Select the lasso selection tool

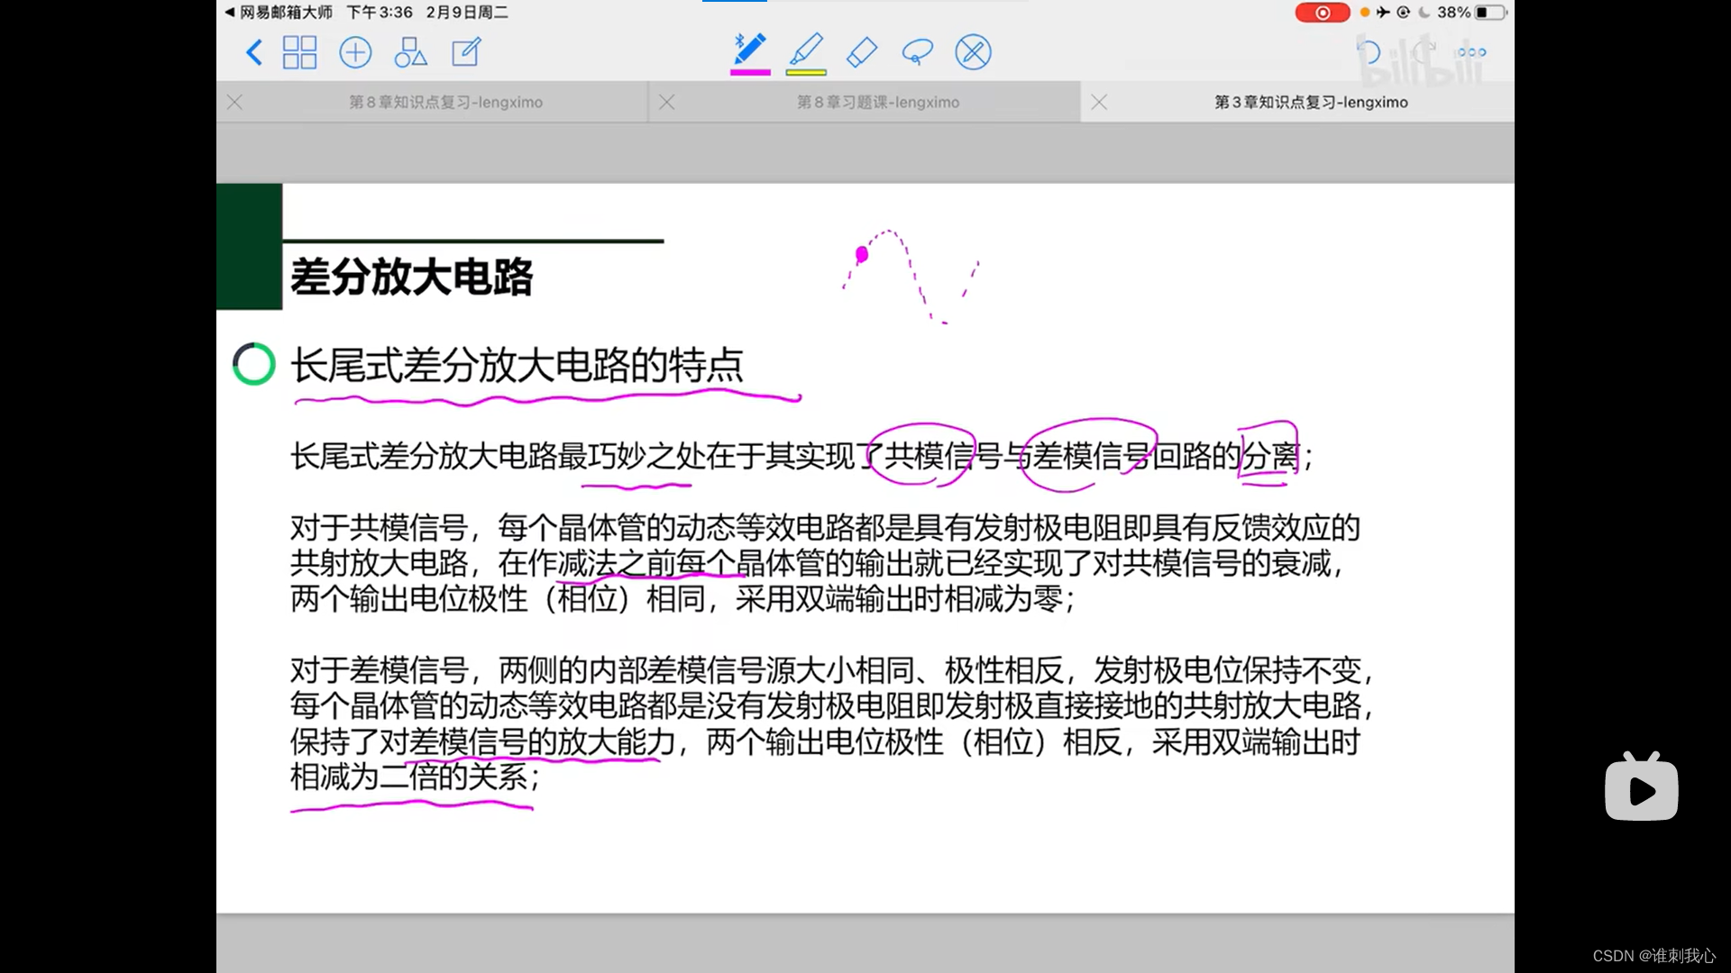(x=917, y=52)
